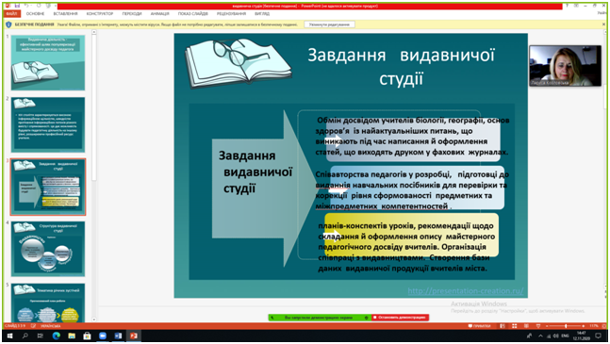The width and height of the screenshot is (610, 344).
Task: Adjust the zoom slider handle
Action: pyautogui.click(x=566, y=326)
